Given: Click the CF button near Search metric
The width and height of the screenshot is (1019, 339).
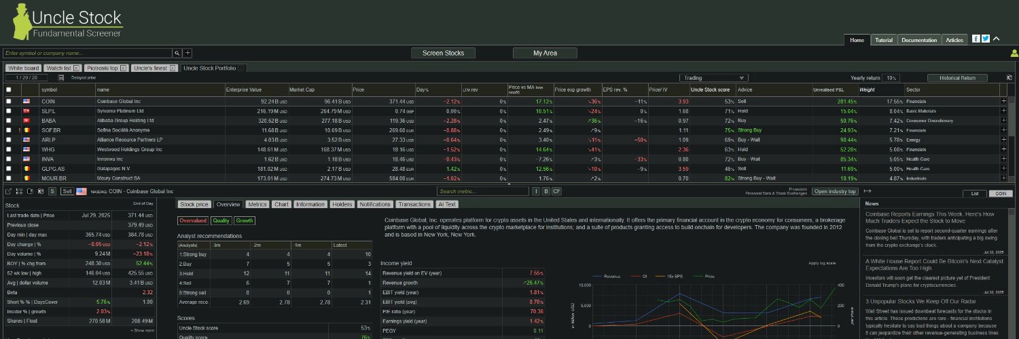Looking at the screenshot, I should click(x=556, y=191).
